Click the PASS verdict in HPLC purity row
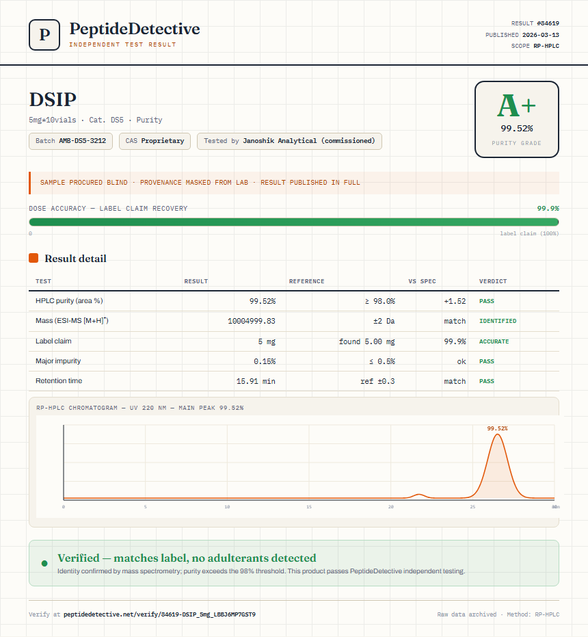Image resolution: width=588 pixels, height=637 pixels. coord(487,301)
